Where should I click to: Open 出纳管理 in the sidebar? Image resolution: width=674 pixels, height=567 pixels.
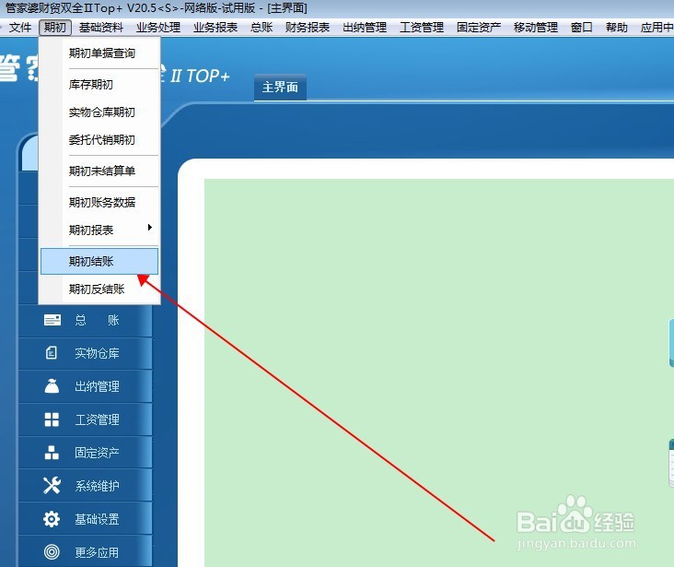[98, 386]
